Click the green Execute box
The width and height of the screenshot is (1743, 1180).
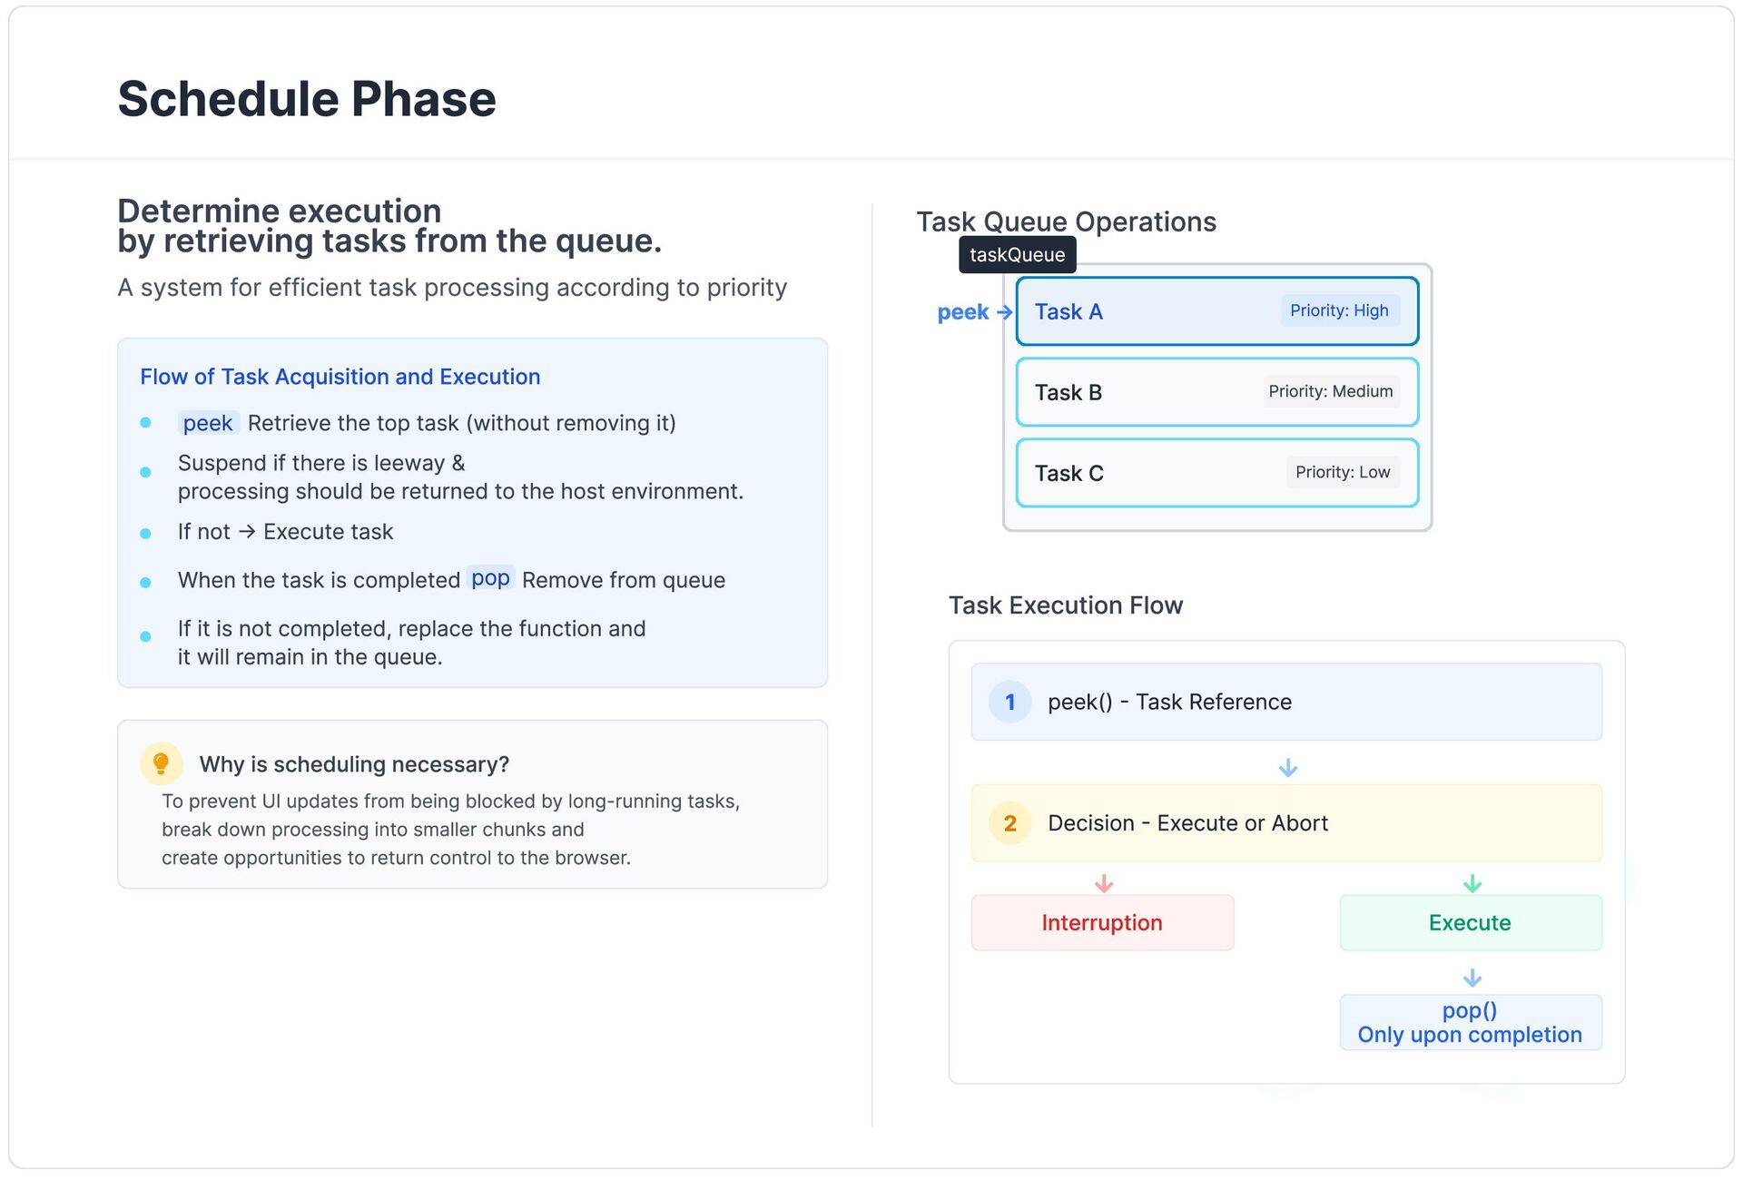(1470, 923)
